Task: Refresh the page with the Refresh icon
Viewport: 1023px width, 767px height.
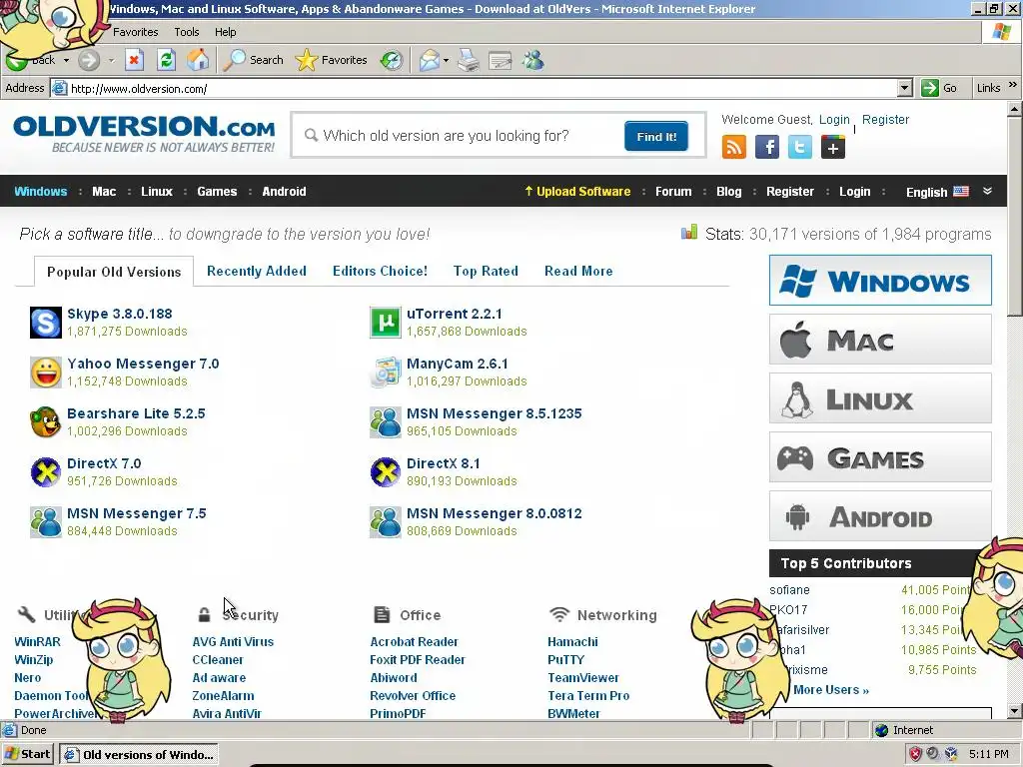Action: 167,61
